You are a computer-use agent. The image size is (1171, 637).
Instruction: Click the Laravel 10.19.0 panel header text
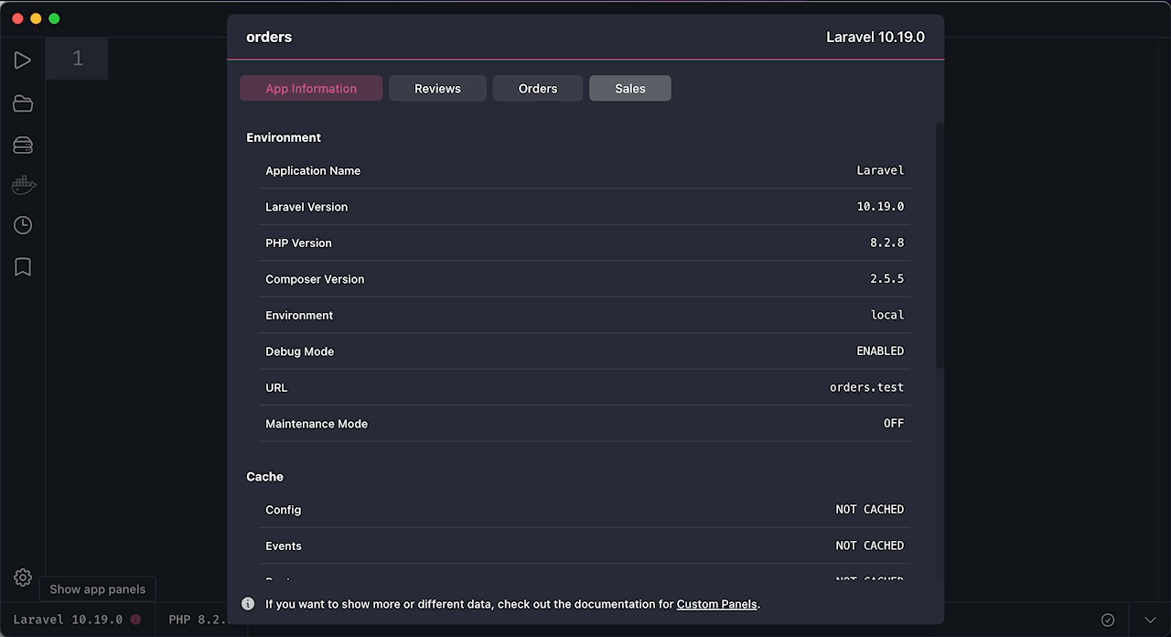tap(876, 38)
